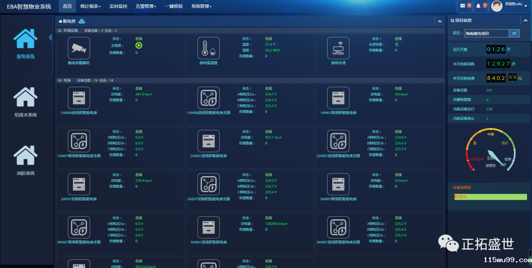Click the 2AN01进线柜智能电表 device label

point(209,156)
